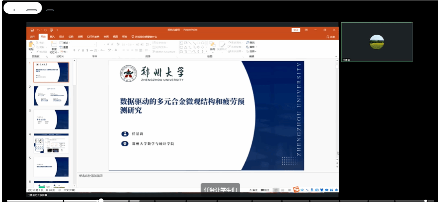Switch to Reading view in status bar
Image resolution: width=438 pixels, height=202 pixels.
(x=289, y=190)
